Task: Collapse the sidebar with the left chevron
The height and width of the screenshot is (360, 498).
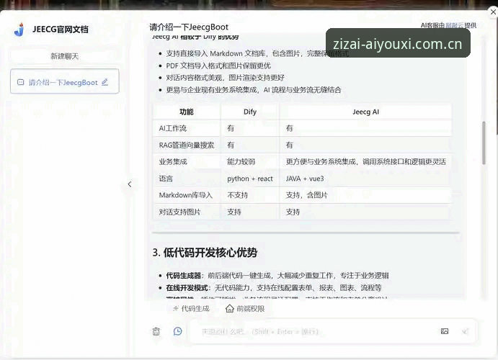Action: click(130, 184)
